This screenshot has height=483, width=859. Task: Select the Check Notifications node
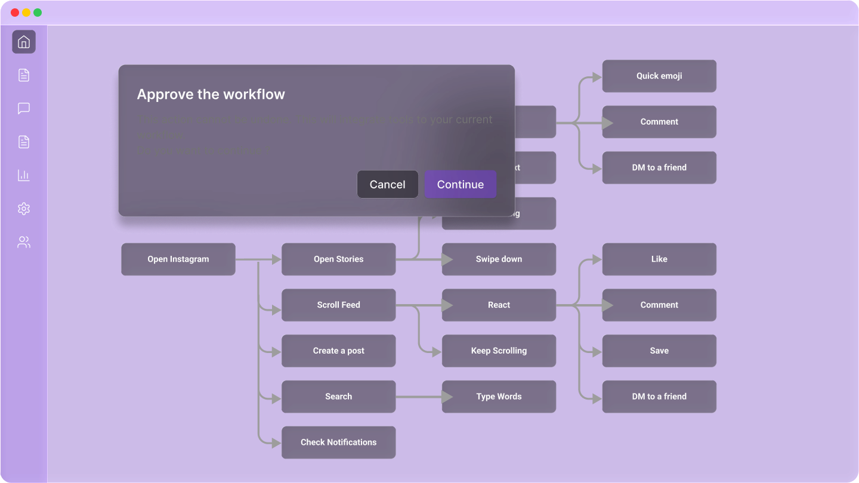click(x=339, y=442)
